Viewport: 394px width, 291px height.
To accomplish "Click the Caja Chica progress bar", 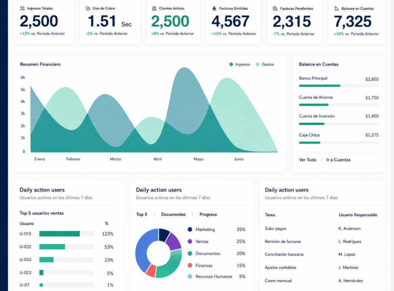I will click(339, 143).
